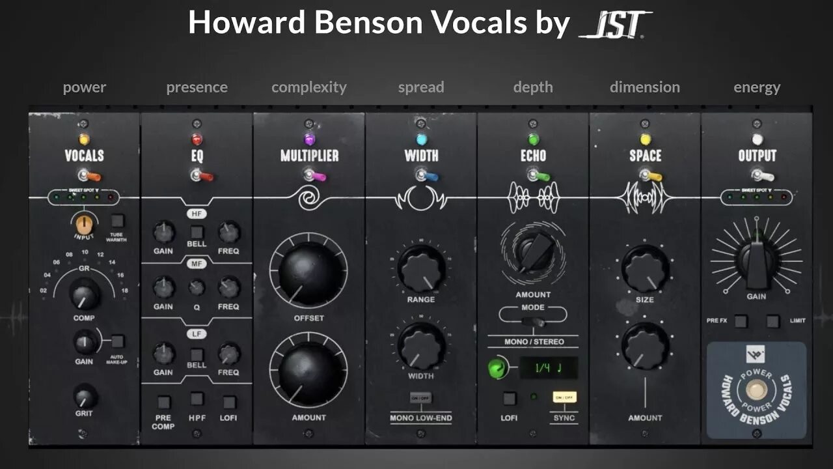Click the yellow VOCALS indicator LED

84,139
